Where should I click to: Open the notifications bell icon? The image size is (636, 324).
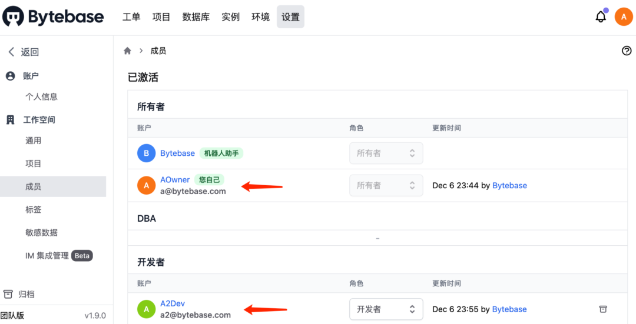pyautogui.click(x=601, y=17)
